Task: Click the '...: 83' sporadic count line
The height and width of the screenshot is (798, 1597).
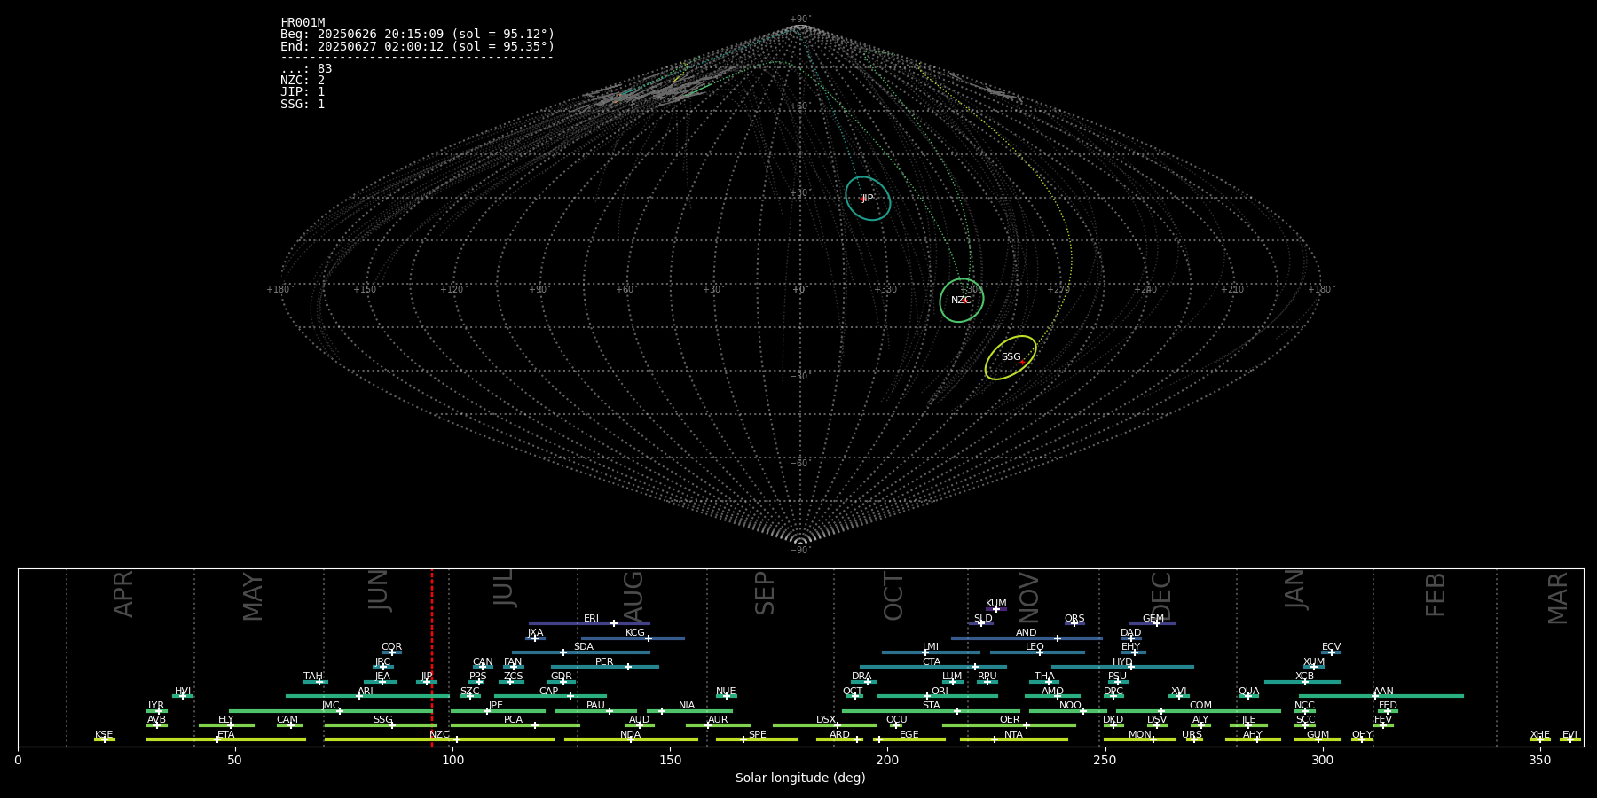Action: [x=306, y=69]
